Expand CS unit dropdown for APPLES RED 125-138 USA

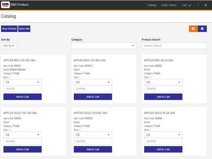[22, 82]
